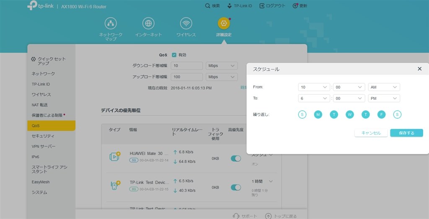The height and width of the screenshot is (219, 429).
Task: Open the スマートライフ アシスタント sidebar menu
Action: [x=49, y=169]
